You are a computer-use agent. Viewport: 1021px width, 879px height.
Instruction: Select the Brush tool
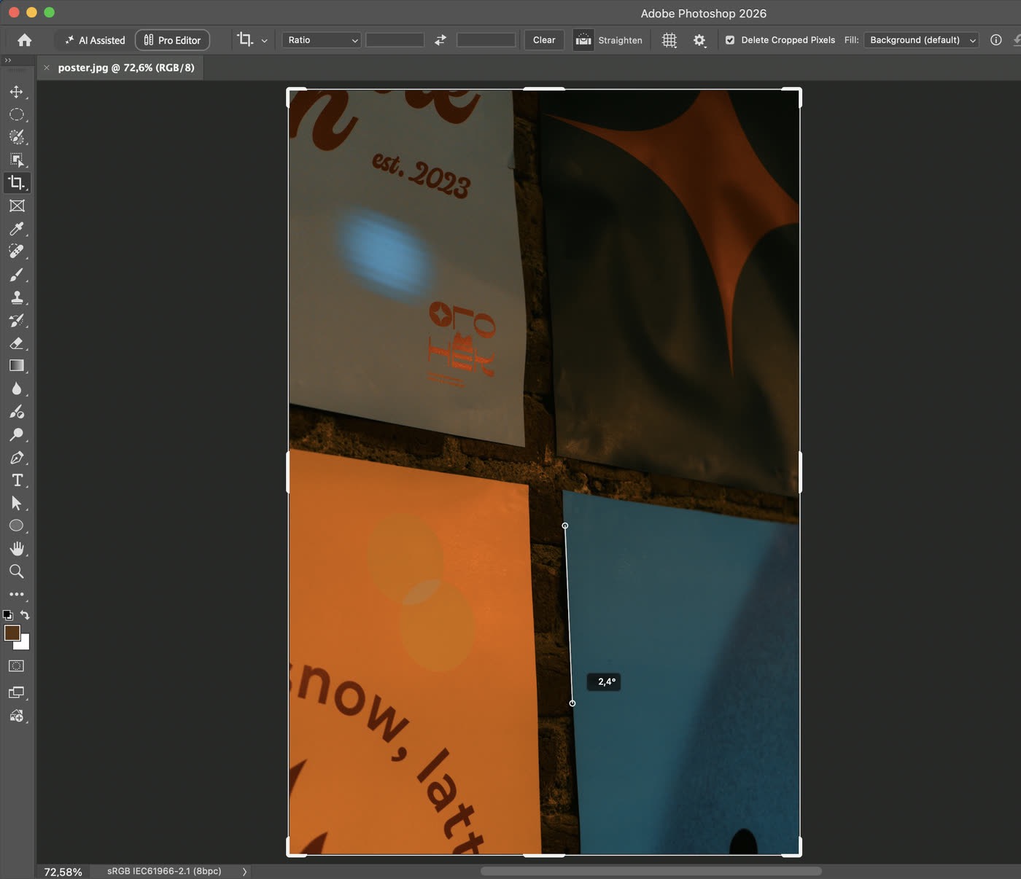16,275
